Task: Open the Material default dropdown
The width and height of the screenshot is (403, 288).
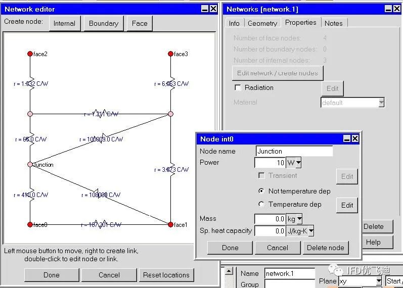Action: click(x=381, y=103)
